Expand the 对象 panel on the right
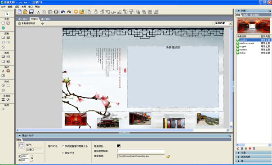This screenshot has height=165, width=272. (253, 153)
